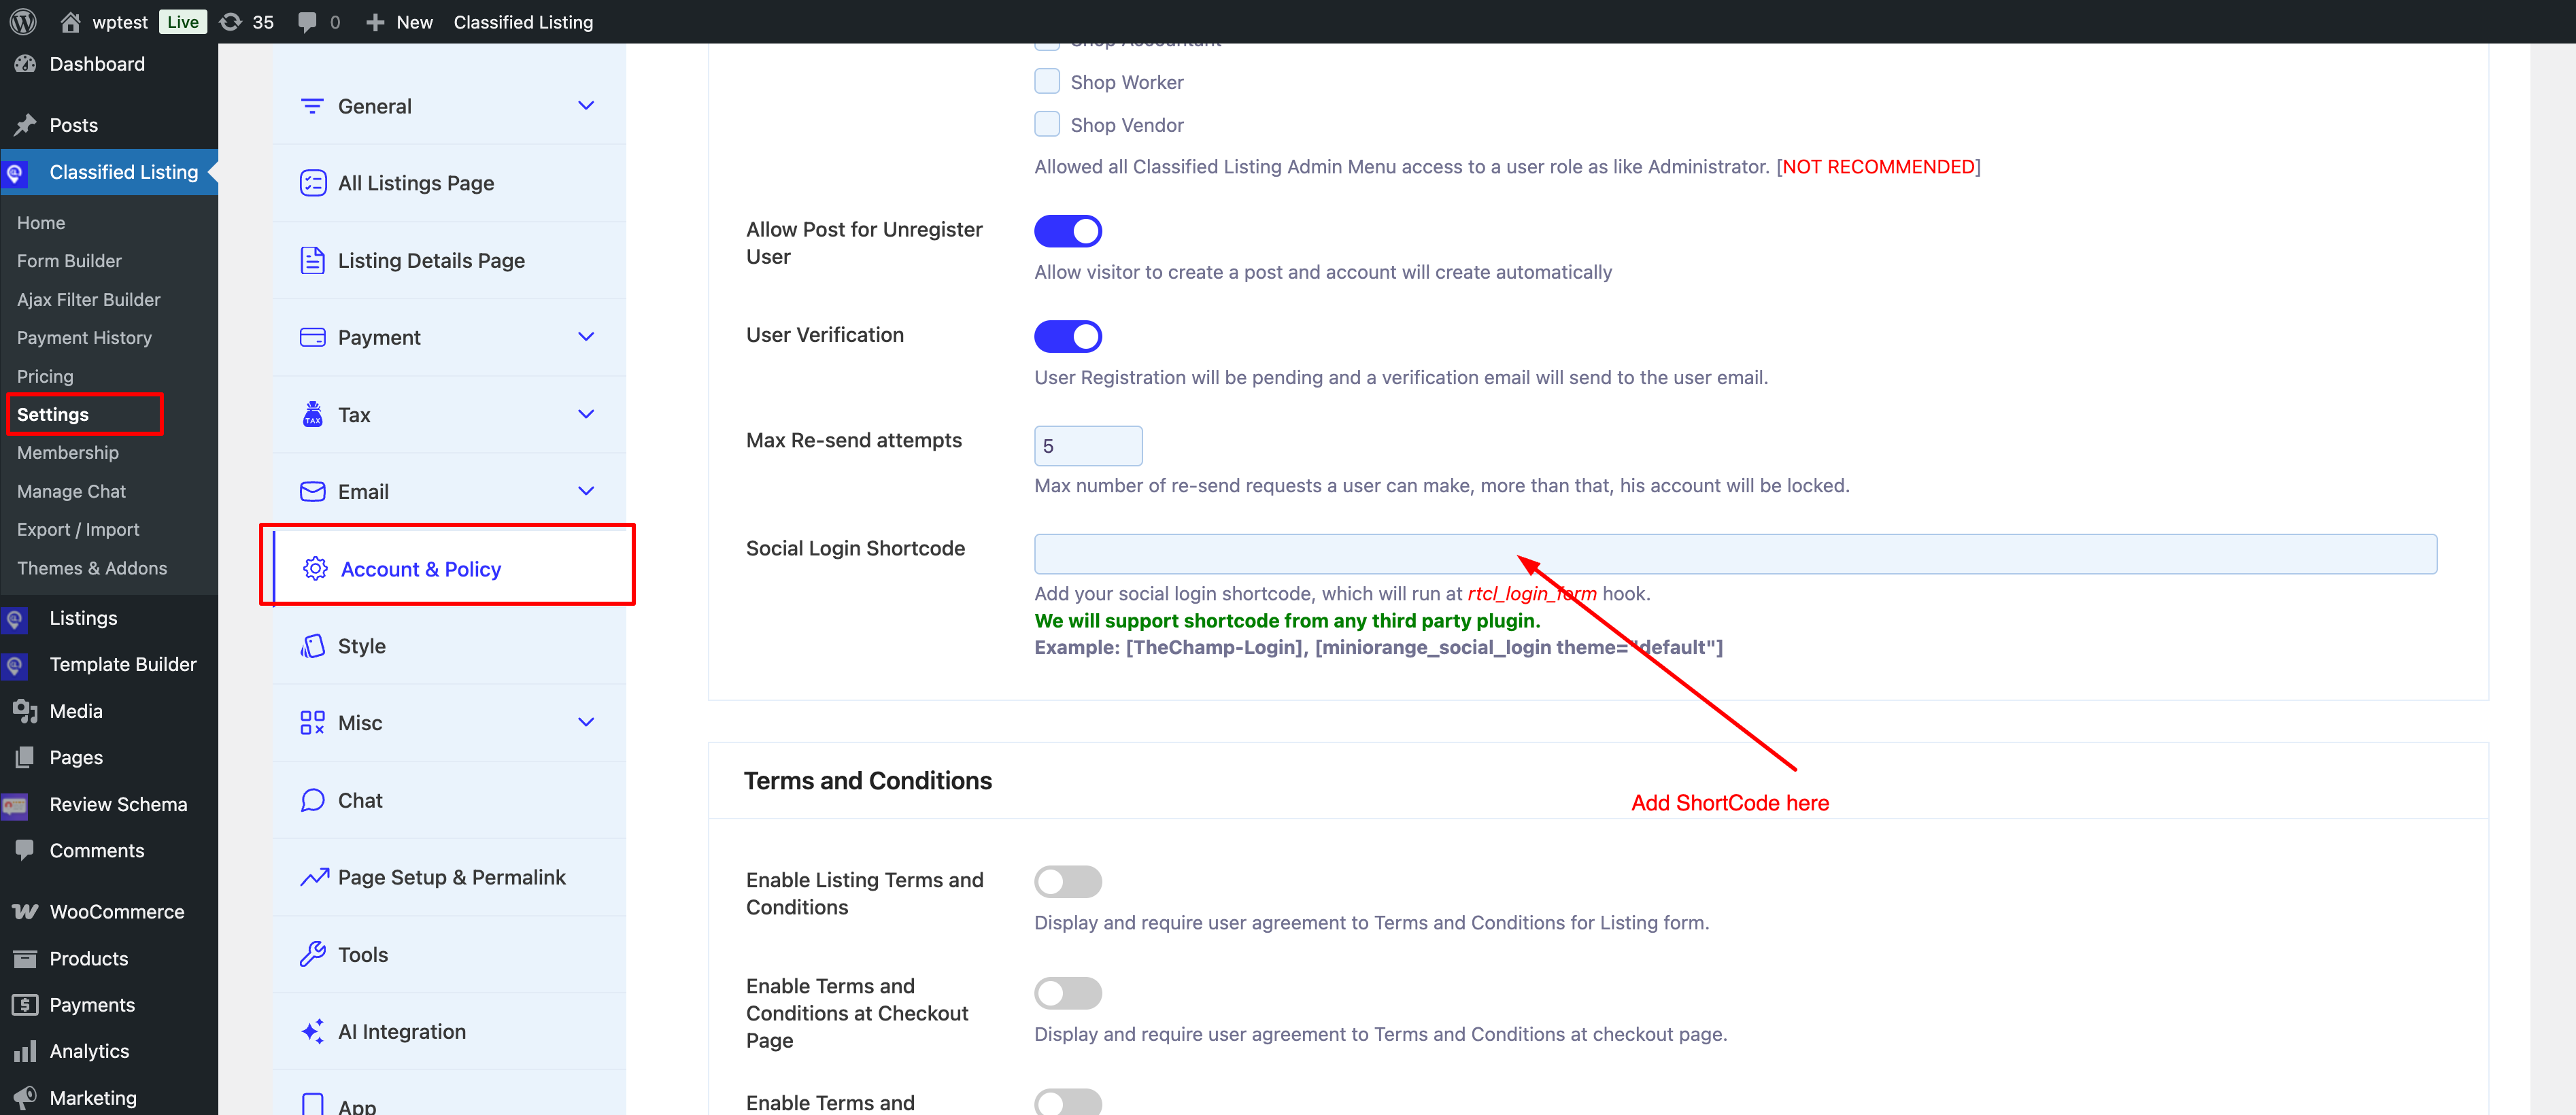This screenshot has height=1115, width=2576.
Task: Click the Analytics bar chart icon
Action: (25, 1051)
